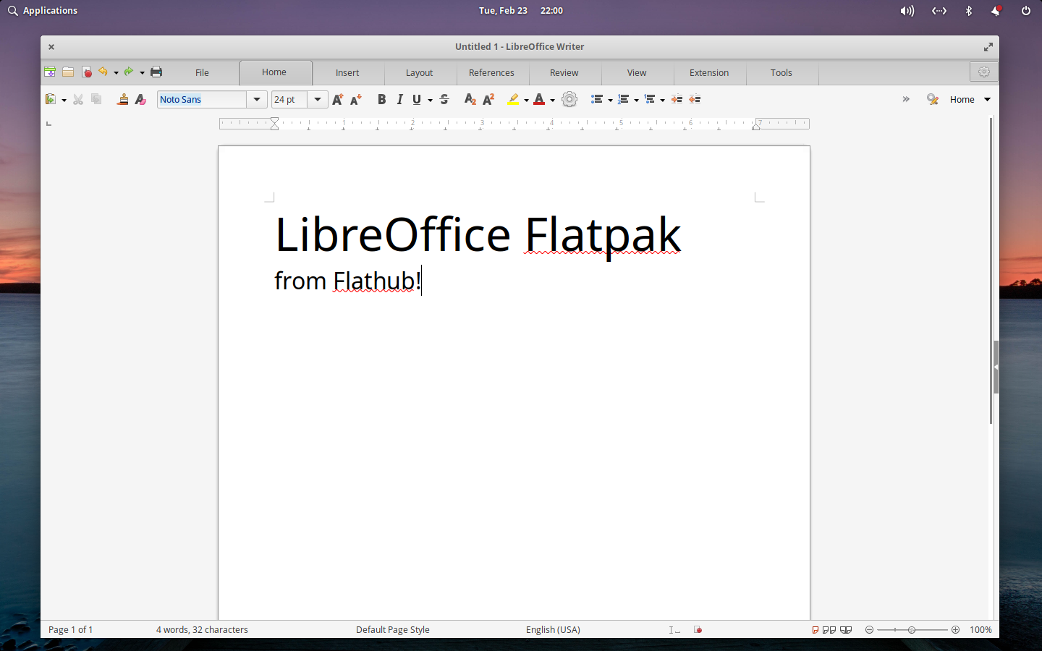Clear direct formatting with the eraser icon

[x=140, y=99]
